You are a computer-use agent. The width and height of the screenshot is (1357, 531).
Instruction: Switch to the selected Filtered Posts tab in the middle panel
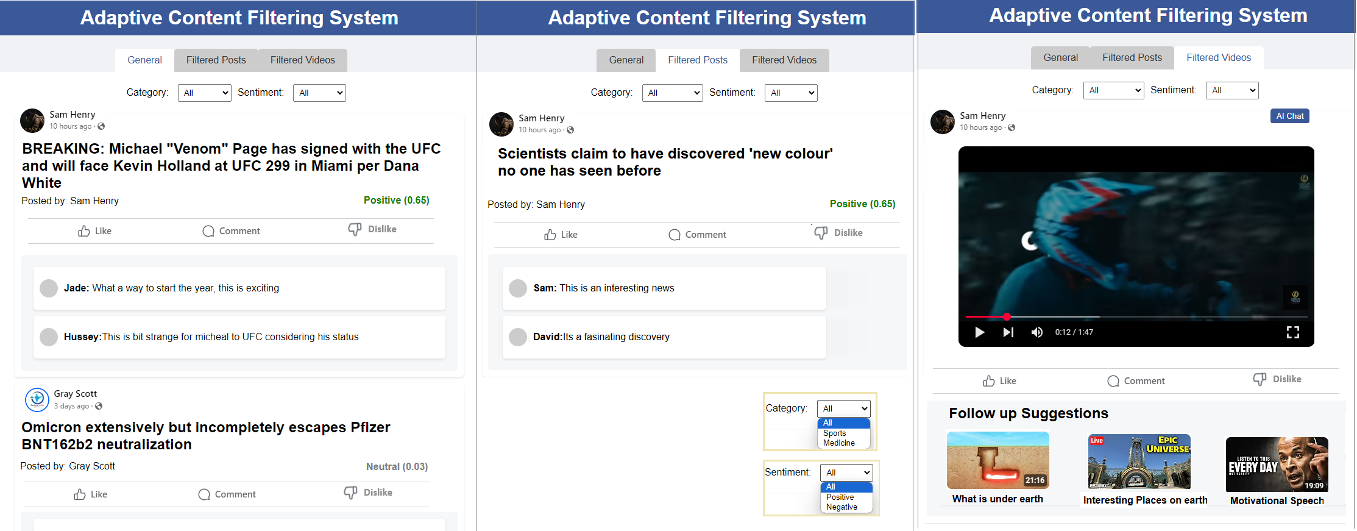697,60
